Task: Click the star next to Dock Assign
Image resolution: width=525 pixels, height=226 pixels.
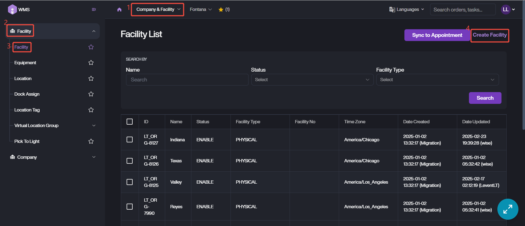Action: point(91,94)
